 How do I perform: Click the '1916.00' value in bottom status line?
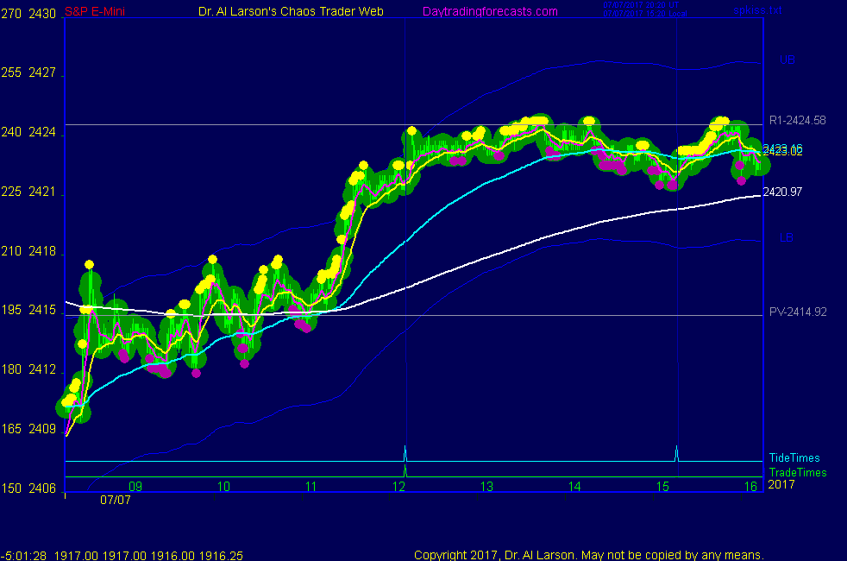point(173,555)
